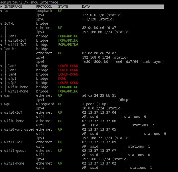The height and width of the screenshot is (172, 178).
Task: Click the 'lan-br' bridge name
Action: tap(10, 49)
